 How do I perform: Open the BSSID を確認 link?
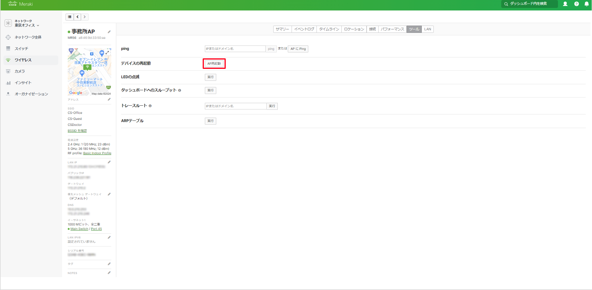pyautogui.click(x=77, y=131)
